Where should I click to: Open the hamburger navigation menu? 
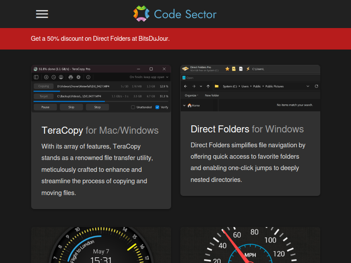point(42,14)
